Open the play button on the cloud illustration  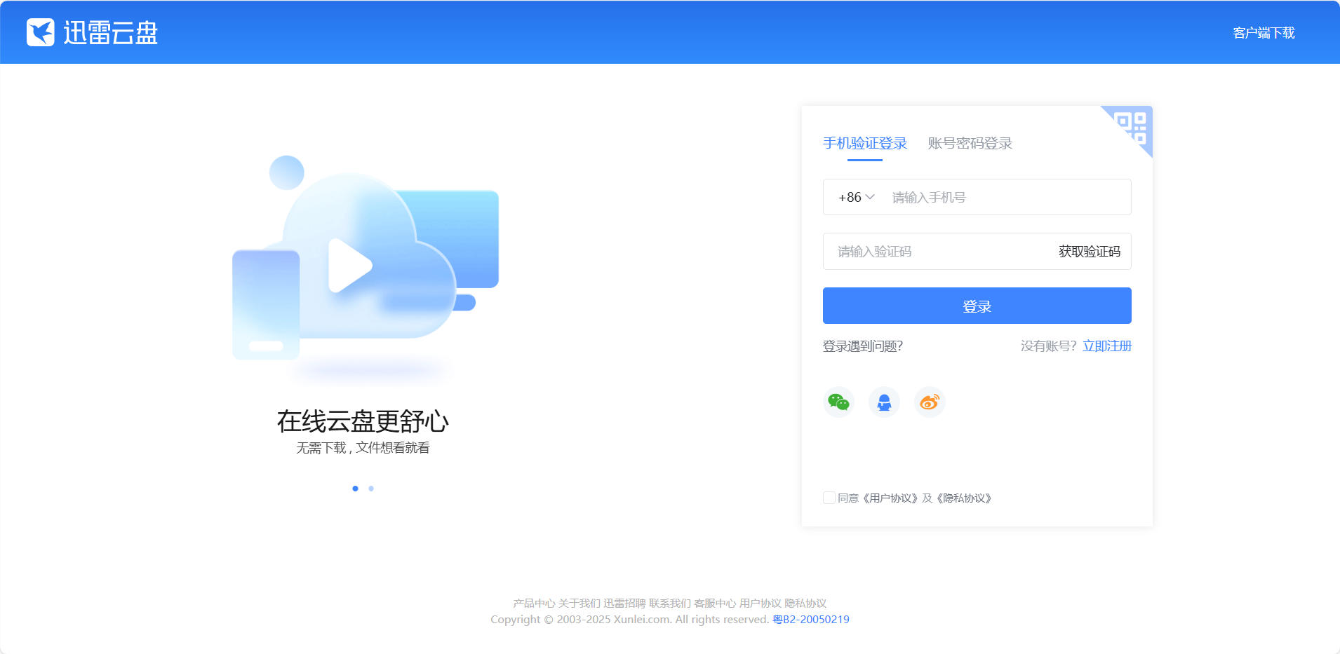tap(351, 265)
